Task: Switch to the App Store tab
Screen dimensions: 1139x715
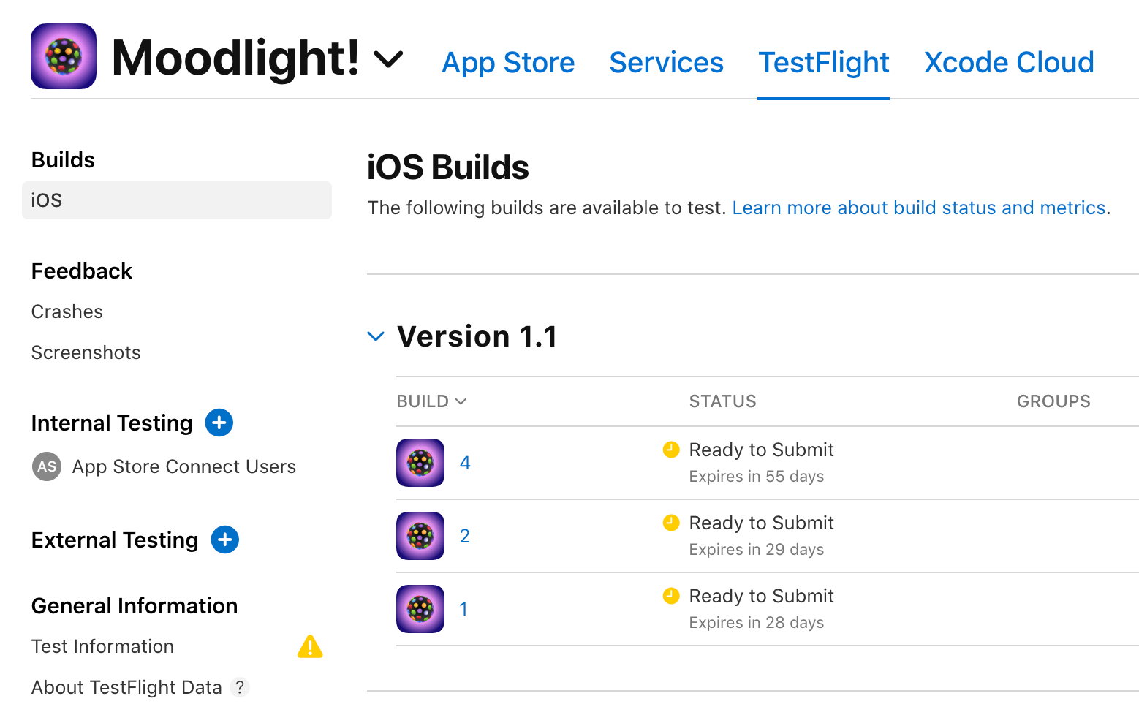Action: point(508,63)
